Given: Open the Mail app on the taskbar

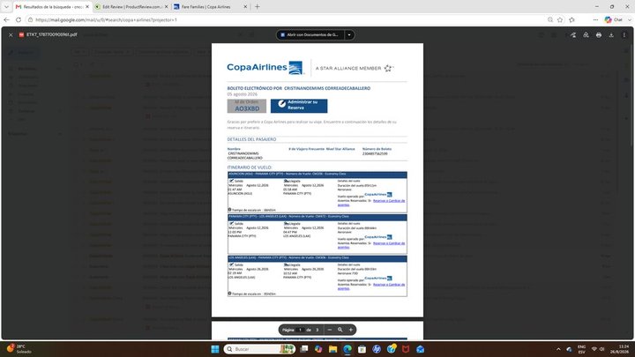Looking at the screenshot, I should [x=421, y=349].
